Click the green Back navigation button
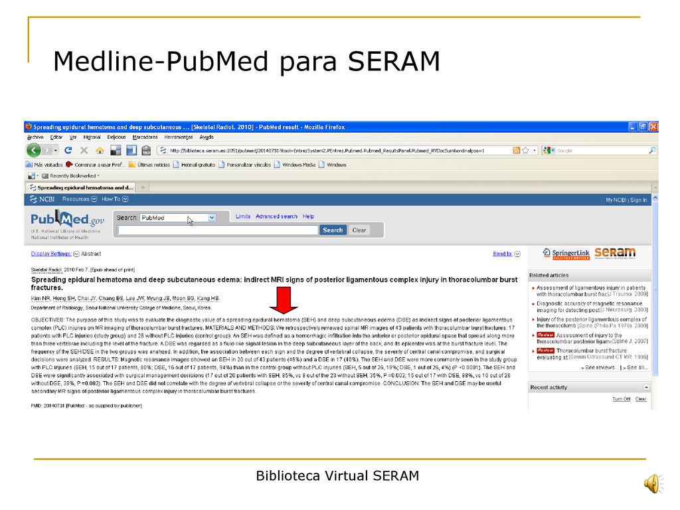 [x=33, y=151]
